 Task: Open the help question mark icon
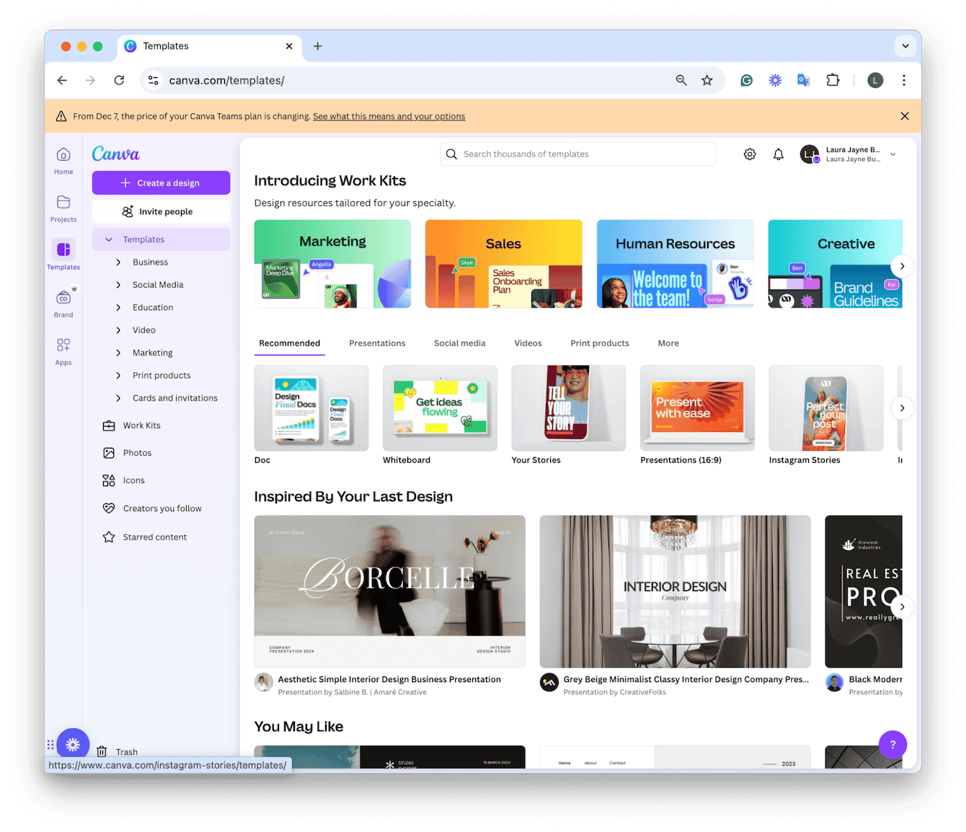[892, 744]
